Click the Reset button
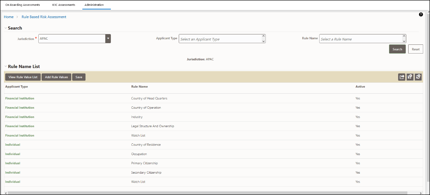The width and height of the screenshot is (430, 195). point(416,49)
